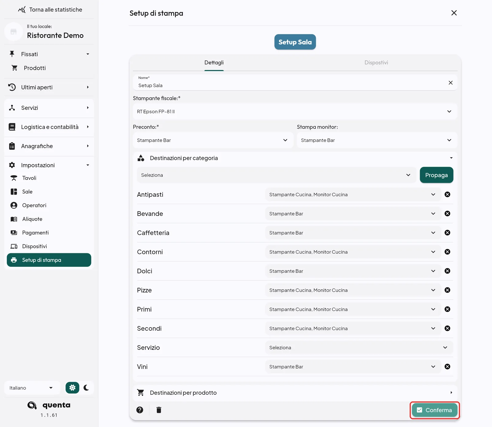
Task: Click the Propaga button
Action: (436, 175)
